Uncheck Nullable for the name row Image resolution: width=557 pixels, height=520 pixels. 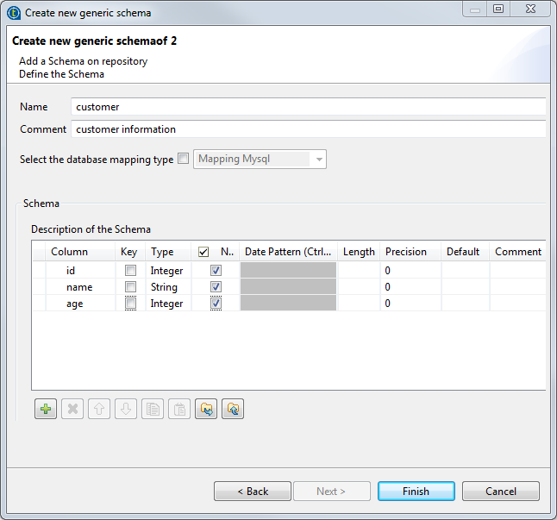pos(216,287)
